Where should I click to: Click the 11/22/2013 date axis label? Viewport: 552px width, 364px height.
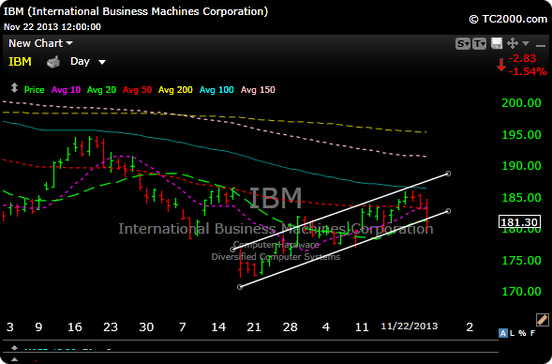point(409,326)
